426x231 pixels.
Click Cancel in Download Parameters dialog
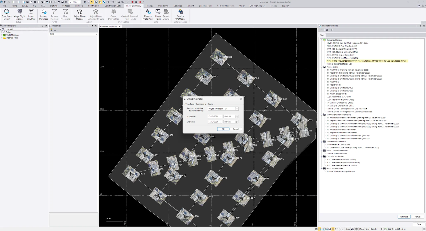point(236,129)
